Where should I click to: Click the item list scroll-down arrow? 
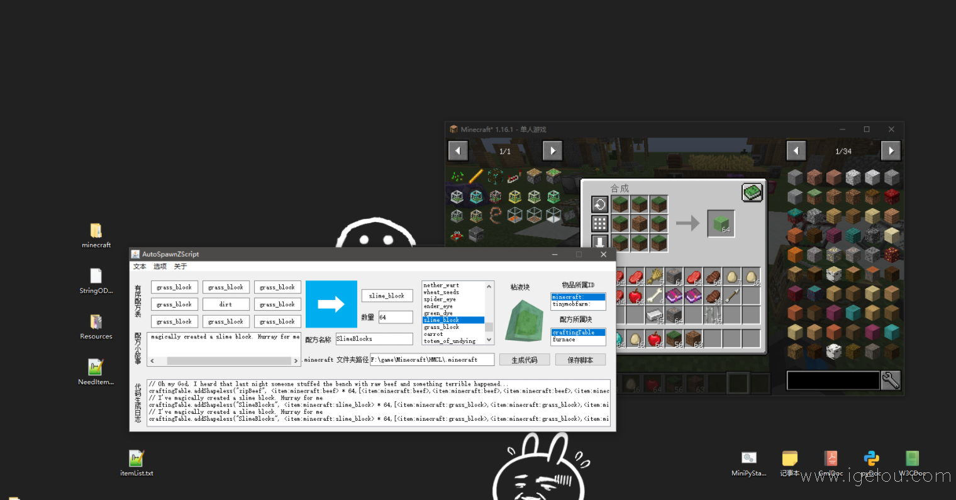pyautogui.click(x=489, y=340)
